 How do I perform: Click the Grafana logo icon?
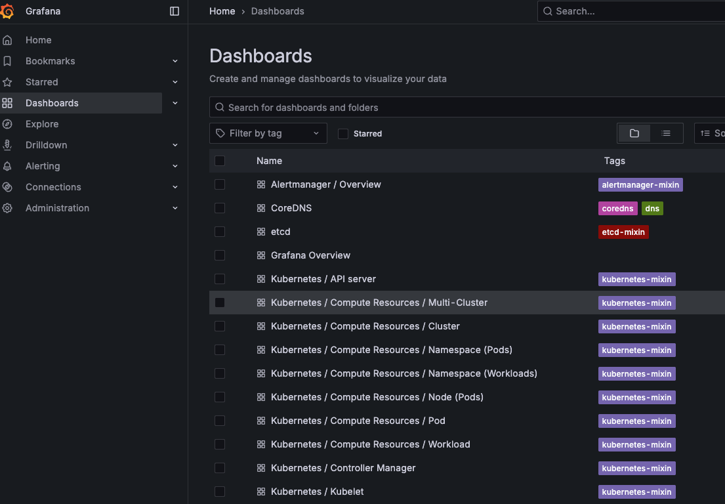7,11
